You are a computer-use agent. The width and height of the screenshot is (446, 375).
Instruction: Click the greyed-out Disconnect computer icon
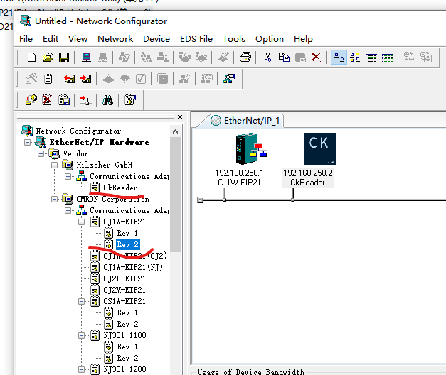coord(102,58)
